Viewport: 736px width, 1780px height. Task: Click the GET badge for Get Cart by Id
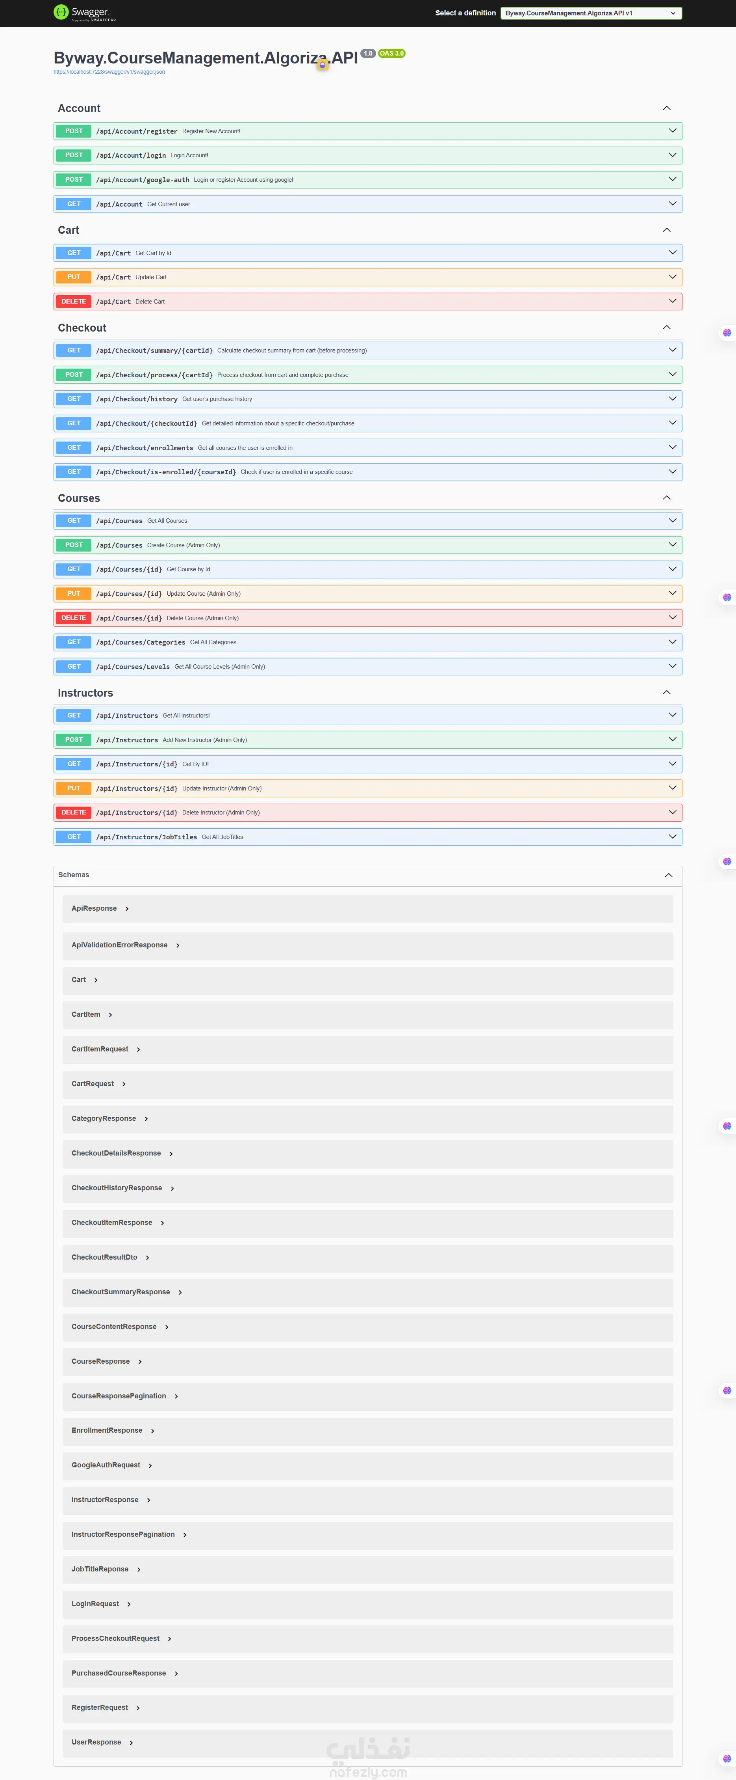tap(74, 253)
